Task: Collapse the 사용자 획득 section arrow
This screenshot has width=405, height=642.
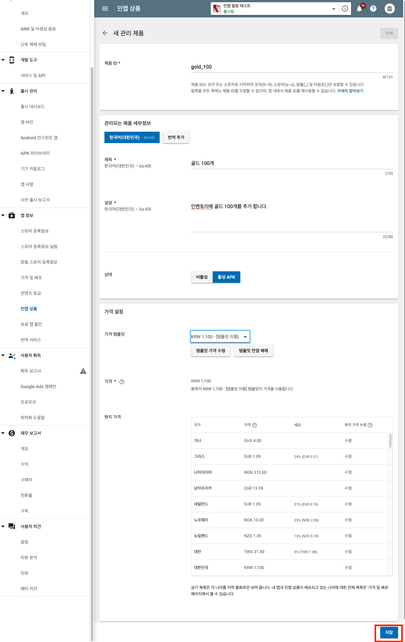Action: [x=3, y=355]
